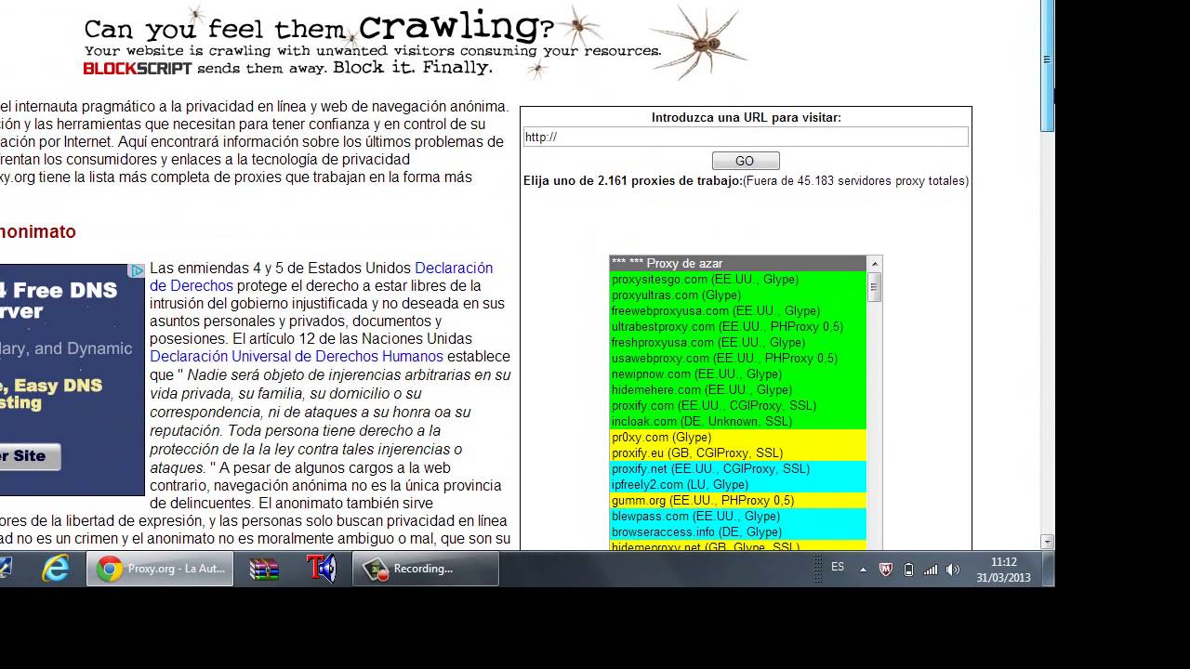1190x669 pixels.
Task: Click the GO button
Action: 745,161
